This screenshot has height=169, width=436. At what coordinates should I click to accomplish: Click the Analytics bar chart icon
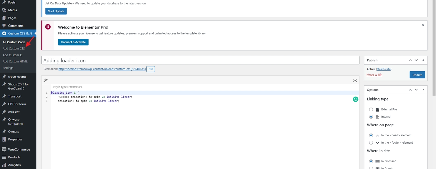4,165
